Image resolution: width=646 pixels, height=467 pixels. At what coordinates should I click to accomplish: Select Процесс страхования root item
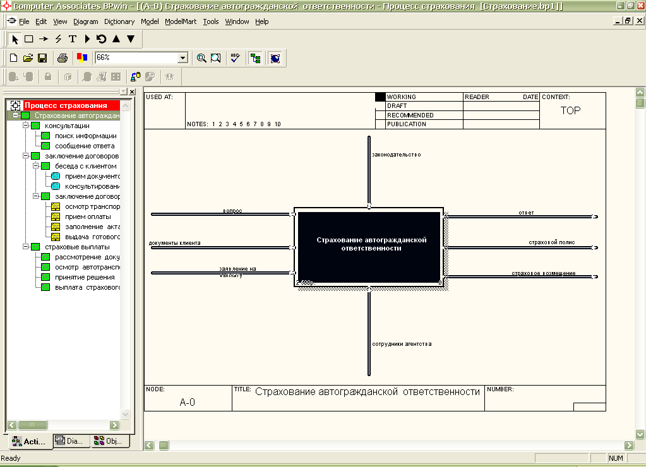tap(66, 105)
